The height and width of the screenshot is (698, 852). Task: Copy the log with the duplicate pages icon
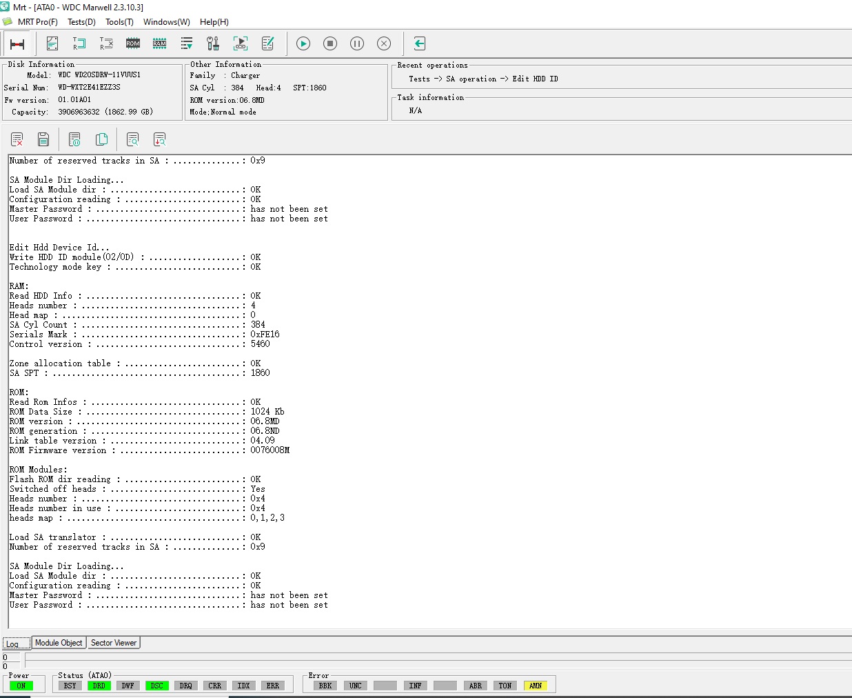[x=101, y=140]
